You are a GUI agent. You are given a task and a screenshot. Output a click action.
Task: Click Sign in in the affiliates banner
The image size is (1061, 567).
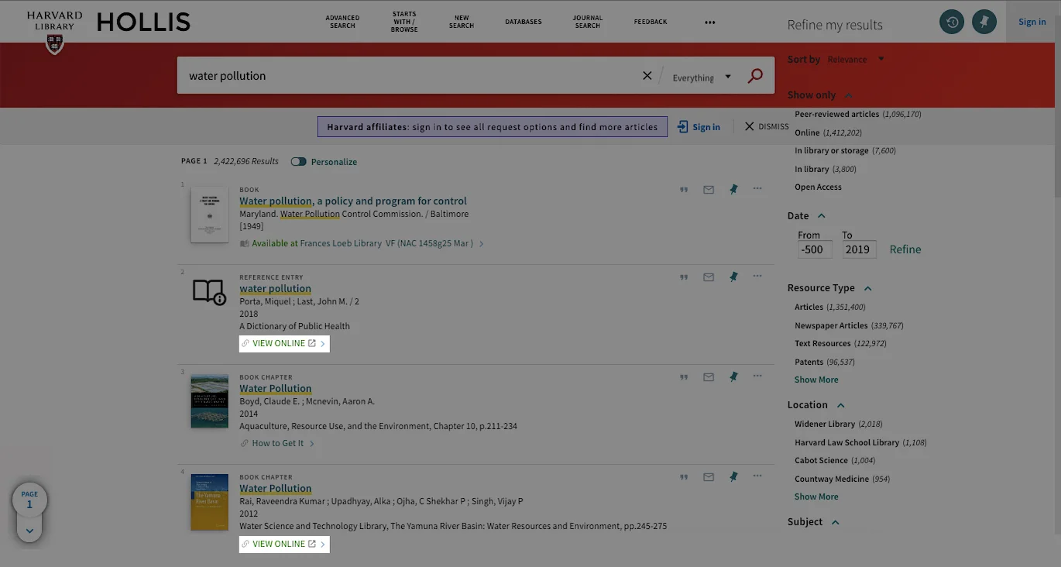coord(699,127)
